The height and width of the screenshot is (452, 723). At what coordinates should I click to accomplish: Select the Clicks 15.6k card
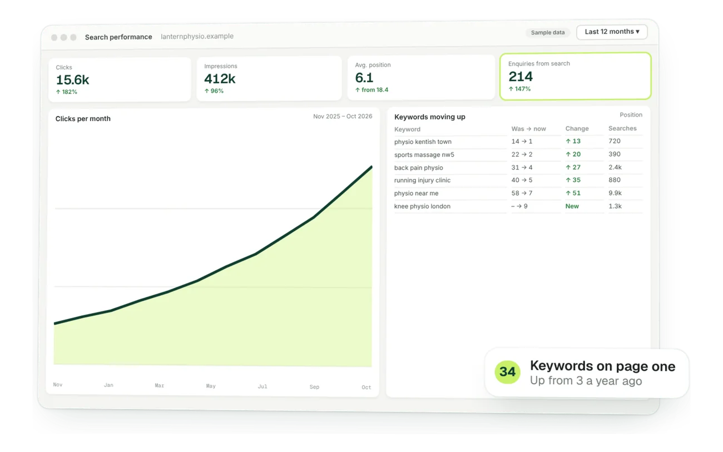120,80
